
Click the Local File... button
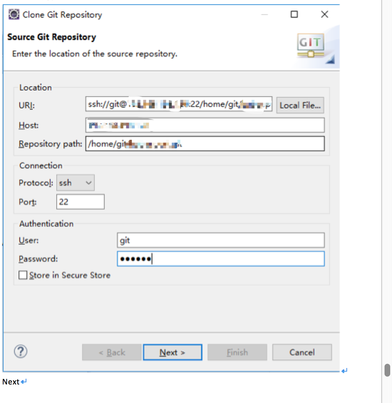tap(300, 105)
